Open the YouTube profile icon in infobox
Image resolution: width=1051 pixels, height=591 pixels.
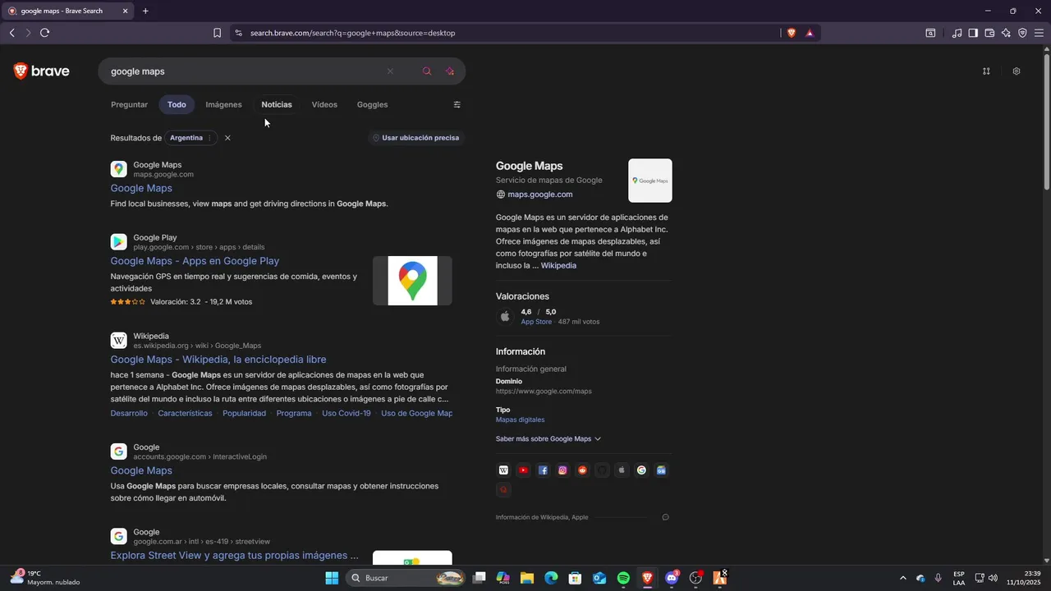(x=523, y=470)
